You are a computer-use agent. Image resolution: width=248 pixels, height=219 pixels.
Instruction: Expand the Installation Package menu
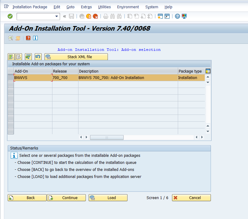(30, 7)
